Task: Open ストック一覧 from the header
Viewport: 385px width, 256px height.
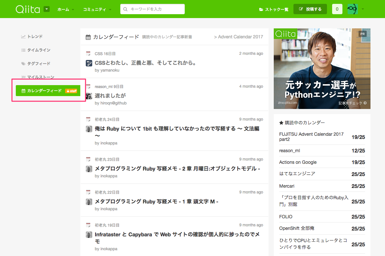Action: 274,9
